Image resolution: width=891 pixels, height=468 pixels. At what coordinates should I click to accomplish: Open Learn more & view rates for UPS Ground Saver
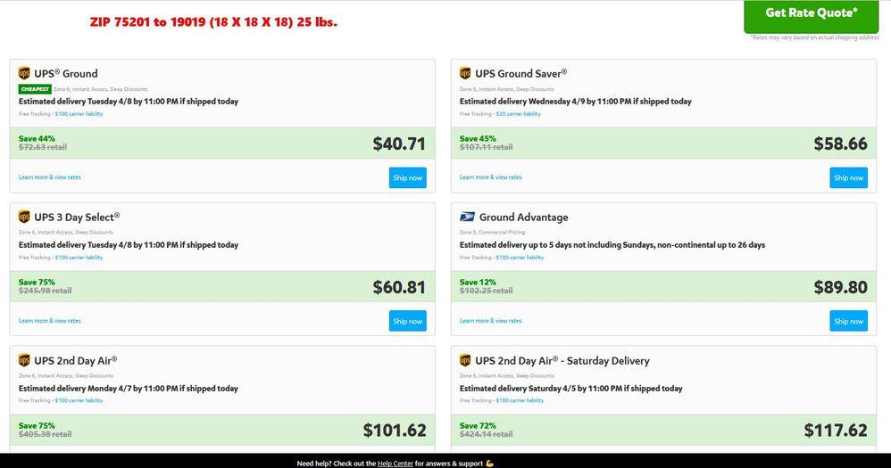(490, 177)
